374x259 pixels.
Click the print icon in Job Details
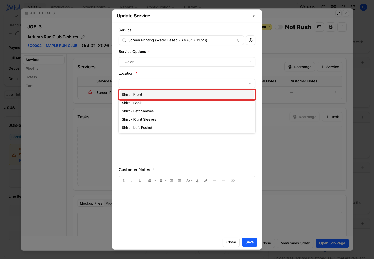pyautogui.click(x=331, y=27)
